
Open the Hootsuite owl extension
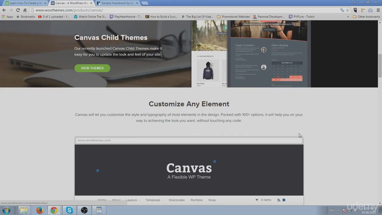pyautogui.click(x=355, y=10)
